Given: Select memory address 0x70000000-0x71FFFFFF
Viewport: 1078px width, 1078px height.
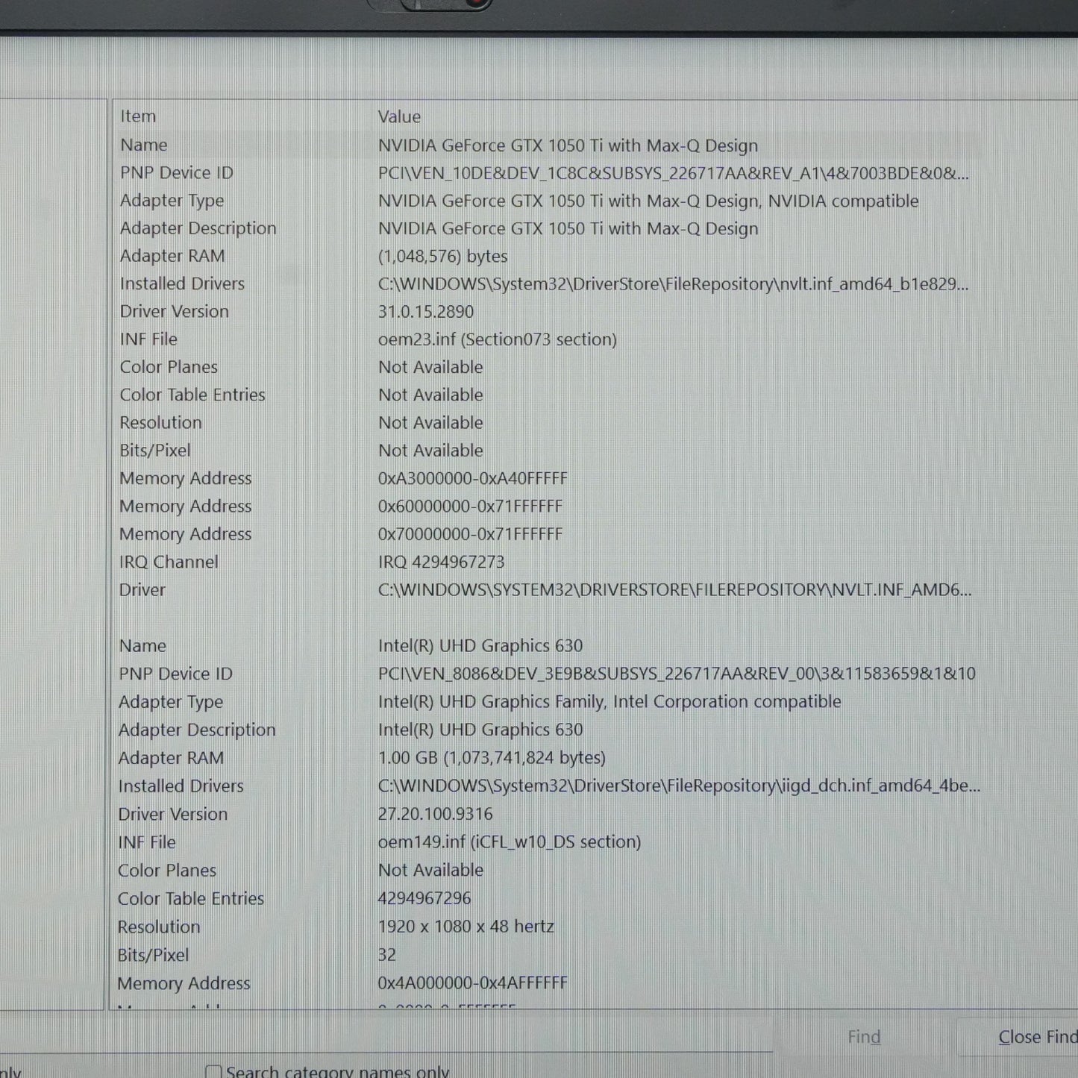Looking at the screenshot, I should click(470, 534).
